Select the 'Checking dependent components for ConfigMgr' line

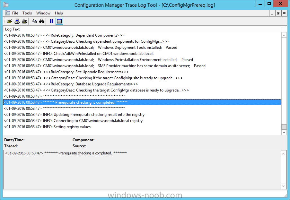[x=142, y=41]
